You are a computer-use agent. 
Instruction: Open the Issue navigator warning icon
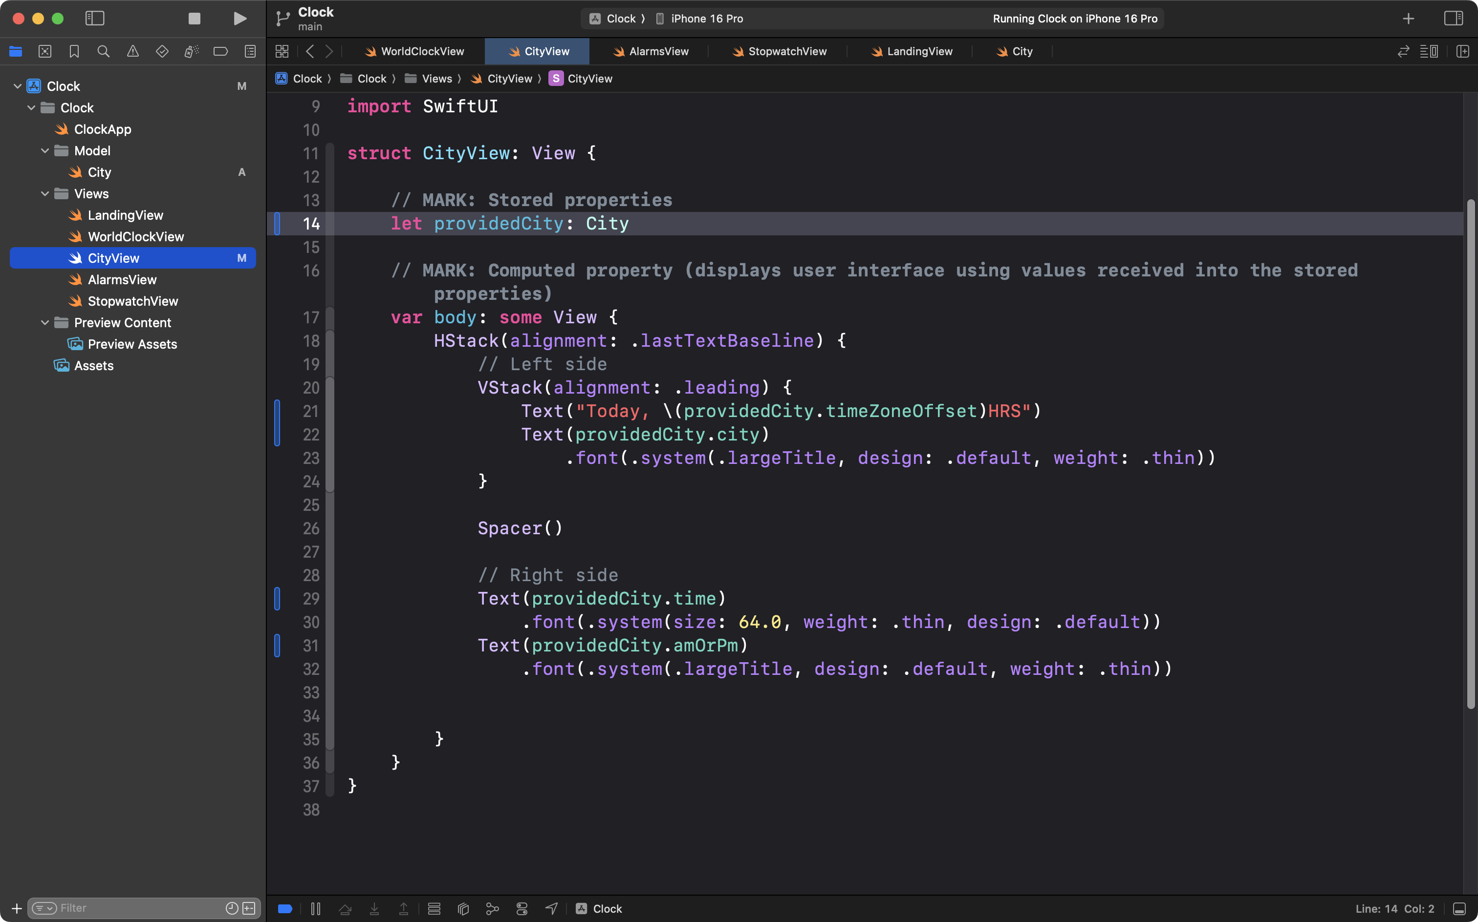click(132, 52)
